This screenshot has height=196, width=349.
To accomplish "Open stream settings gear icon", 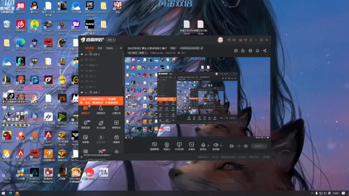I will (x=246, y=146).
